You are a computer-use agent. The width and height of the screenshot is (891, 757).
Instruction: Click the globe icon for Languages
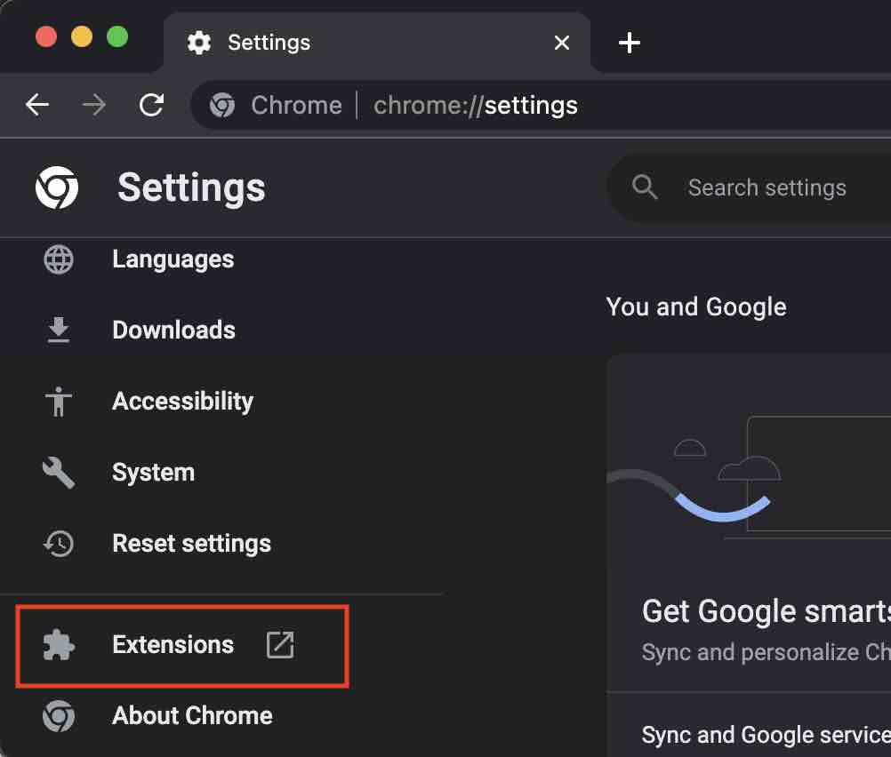[59, 259]
